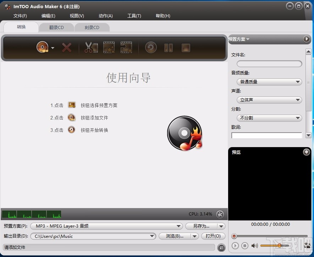The image size is (314, 257).
Task: Open the 声道 channel dropdown
Action: click(x=269, y=100)
